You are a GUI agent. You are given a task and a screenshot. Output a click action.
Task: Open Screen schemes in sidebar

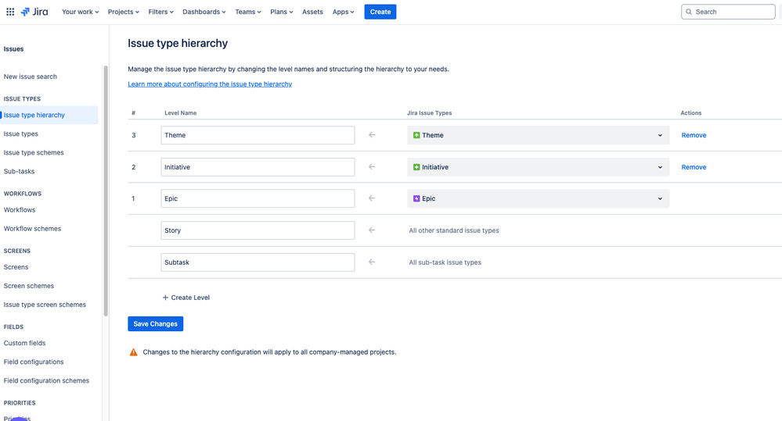pos(28,286)
